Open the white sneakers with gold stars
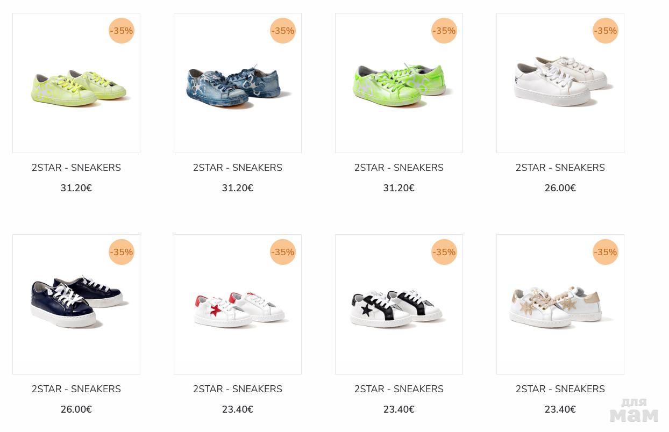This screenshot has width=669, height=432. coord(560,305)
